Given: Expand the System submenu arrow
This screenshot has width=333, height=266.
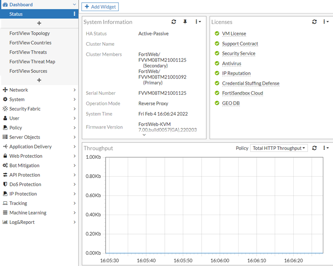Looking at the screenshot, I should pos(74,99).
